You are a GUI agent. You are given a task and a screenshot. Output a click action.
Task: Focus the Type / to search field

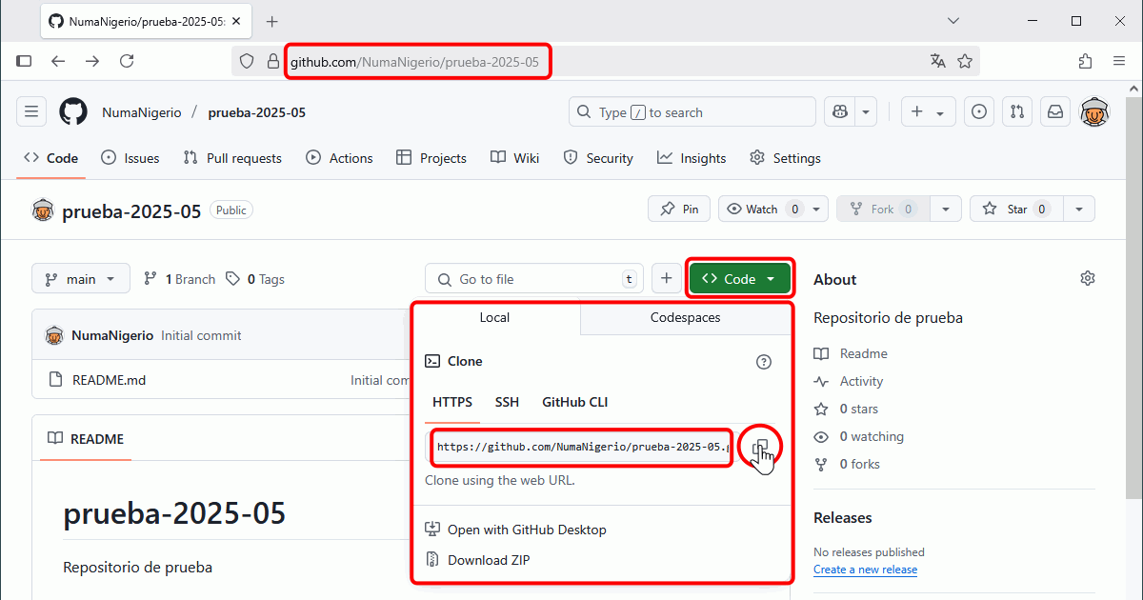(x=692, y=111)
